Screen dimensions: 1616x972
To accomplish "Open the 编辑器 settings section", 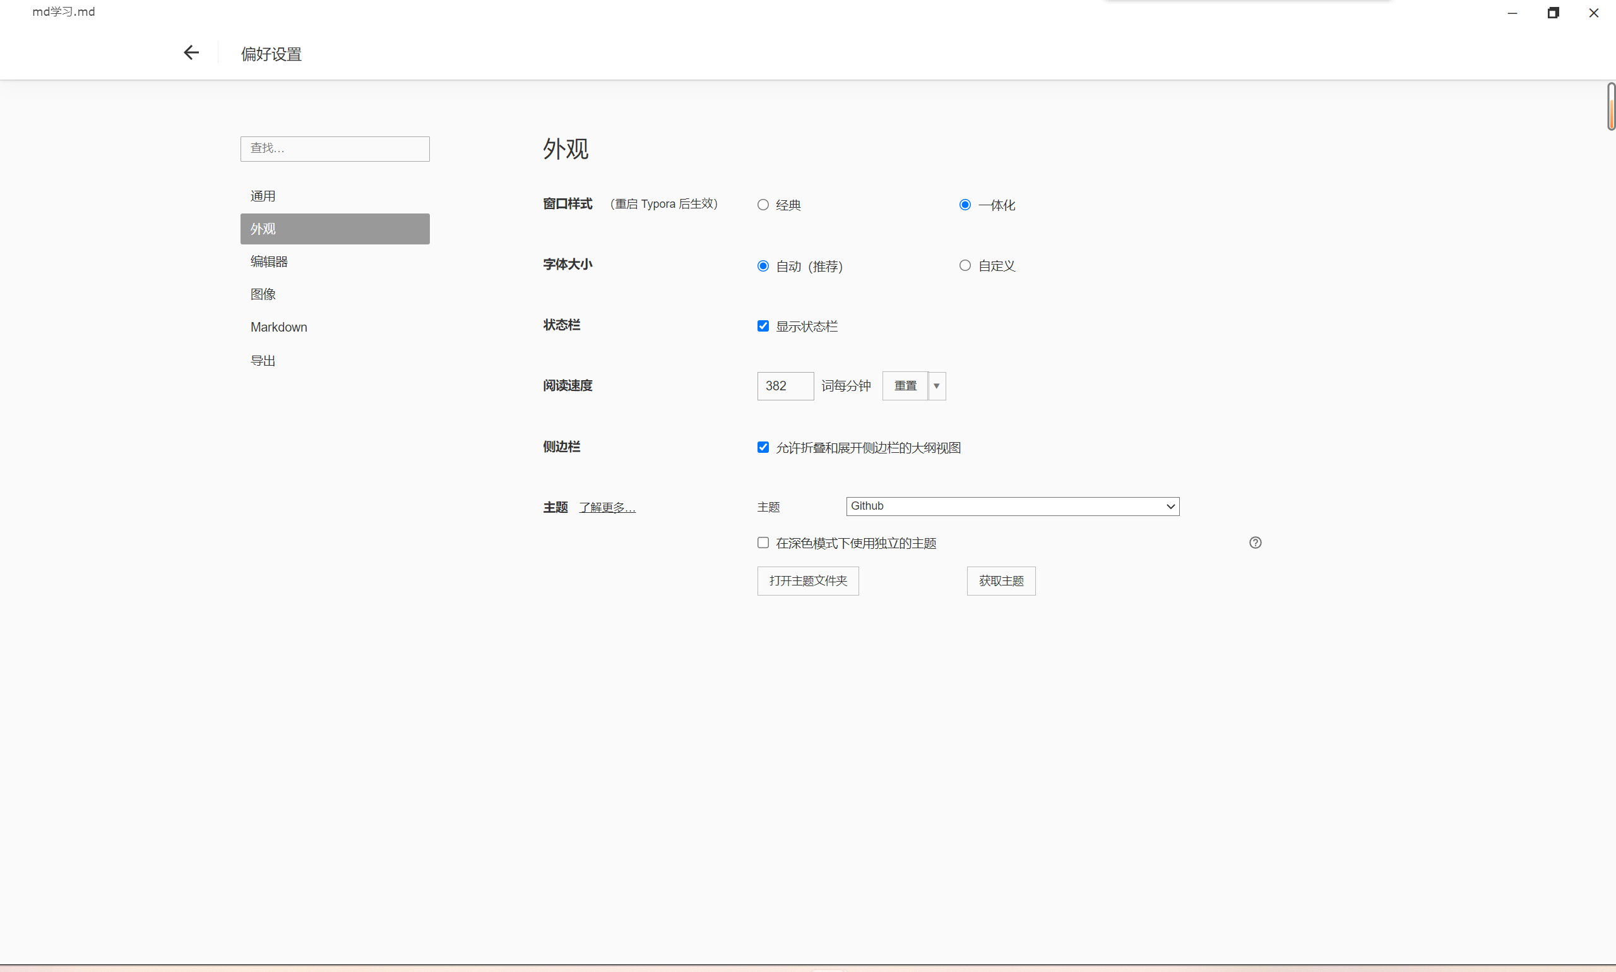I will click(x=269, y=261).
